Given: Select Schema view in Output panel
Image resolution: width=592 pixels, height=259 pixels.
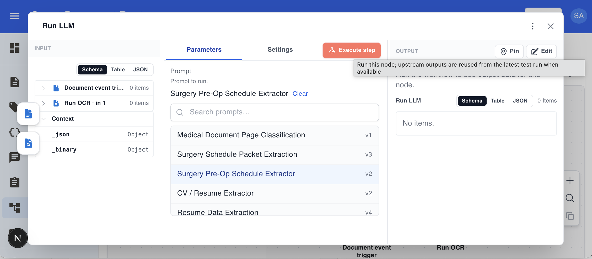Looking at the screenshot, I should click(472, 101).
